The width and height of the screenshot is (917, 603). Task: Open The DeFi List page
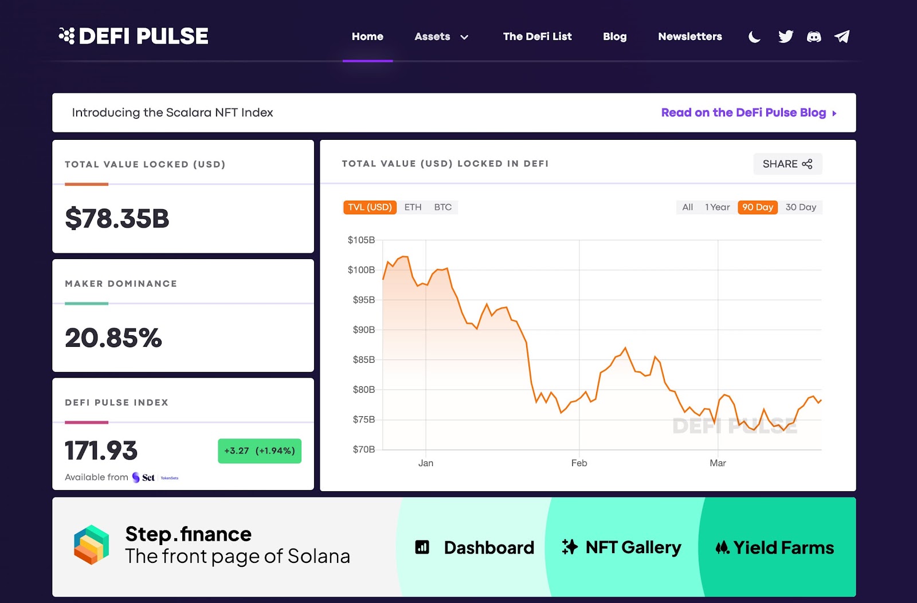pyautogui.click(x=537, y=37)
